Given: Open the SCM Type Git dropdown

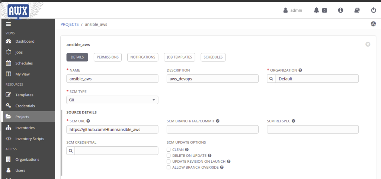Looking at the screenshot, I should tap(112, 100).
